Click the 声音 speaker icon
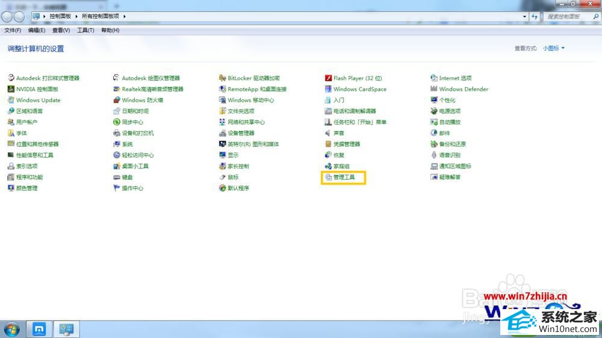The image size is (602, 338). click(x=328, y=133)
